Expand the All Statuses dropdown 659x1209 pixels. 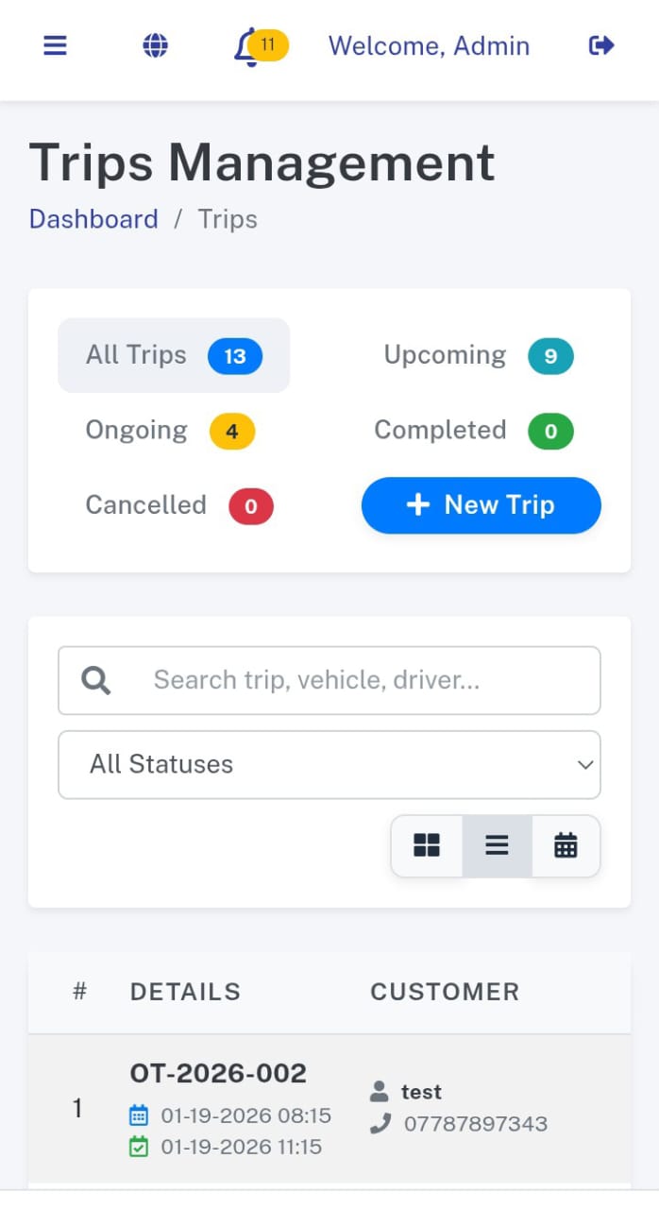tap(329, 764)
